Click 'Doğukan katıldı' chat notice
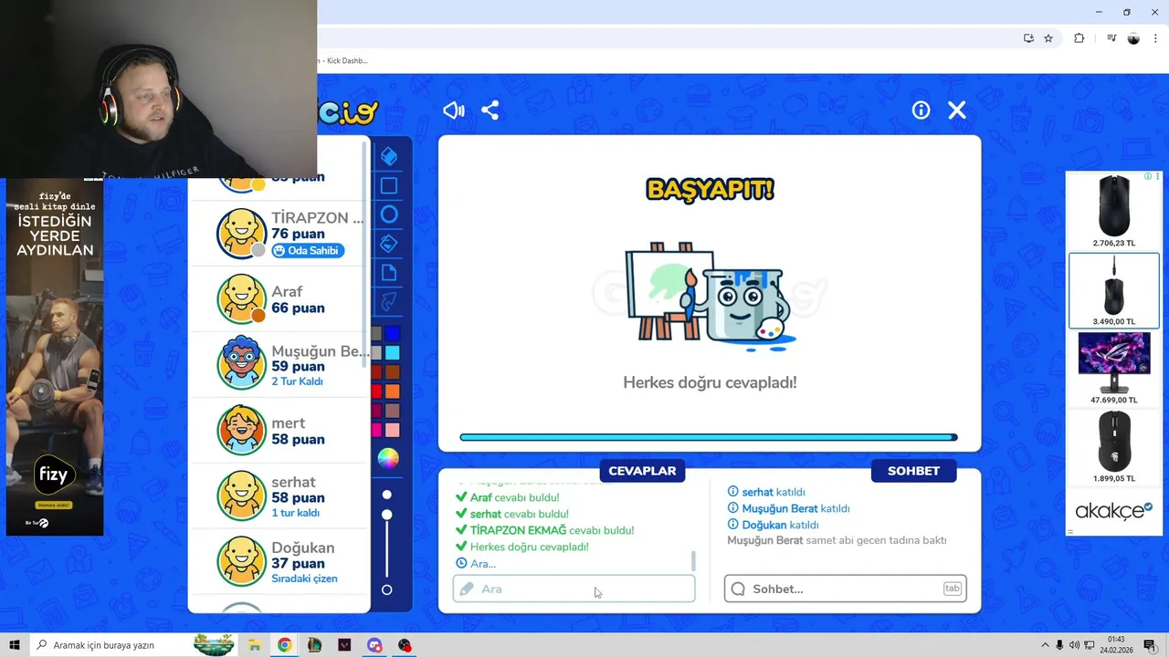The image size is (1169, 657). point(780,525)
